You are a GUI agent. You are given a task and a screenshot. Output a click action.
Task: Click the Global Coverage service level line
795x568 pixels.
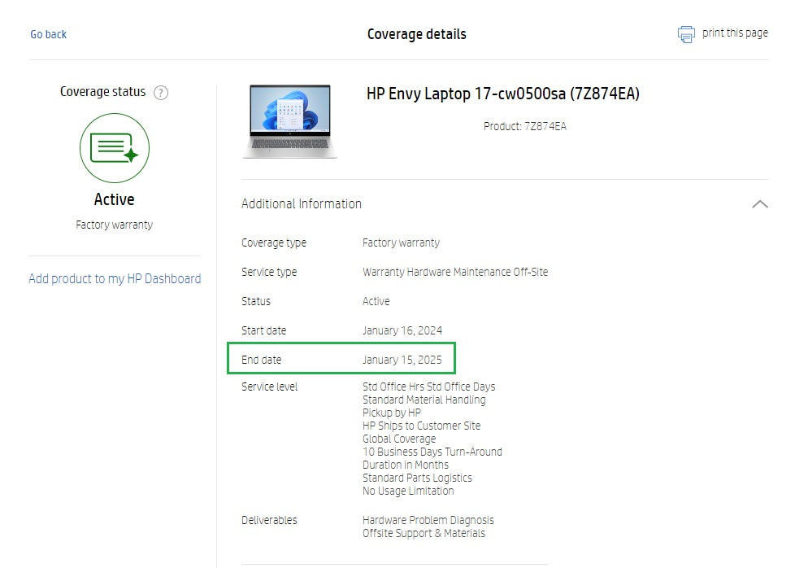click(399, 439)
